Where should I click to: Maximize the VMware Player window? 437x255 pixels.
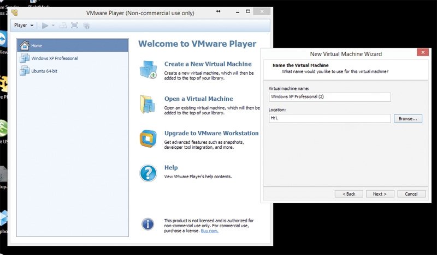248,11
